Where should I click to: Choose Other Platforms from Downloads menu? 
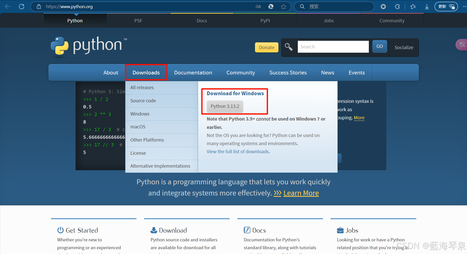point(162,140)
